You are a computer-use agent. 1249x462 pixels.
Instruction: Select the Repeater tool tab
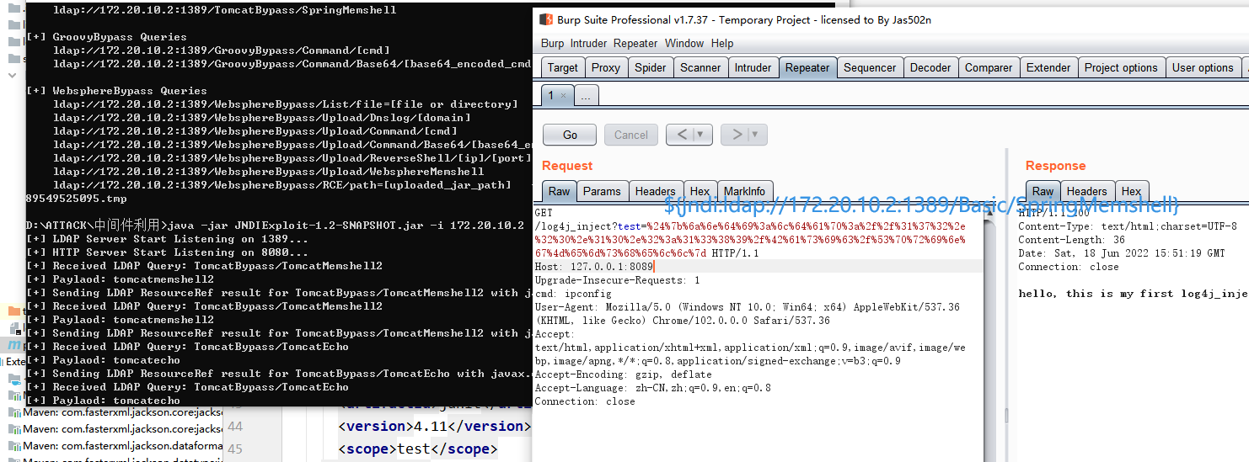(807, 67)
